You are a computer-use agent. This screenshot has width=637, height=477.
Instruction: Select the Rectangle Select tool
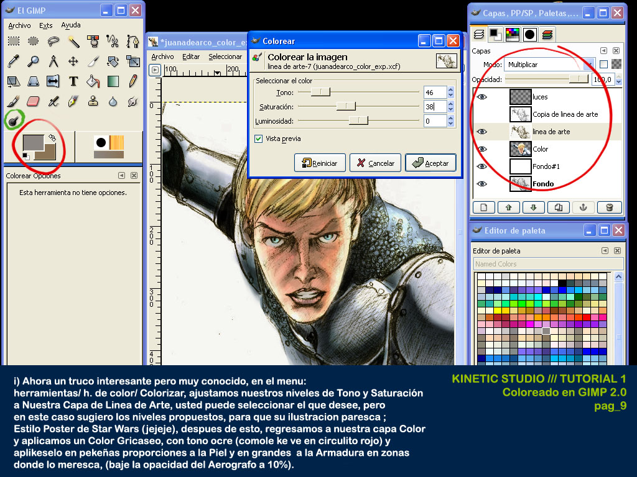pos(14,41)
